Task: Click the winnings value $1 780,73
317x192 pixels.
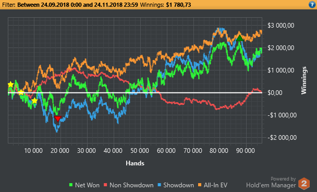Action: [178, 5]
